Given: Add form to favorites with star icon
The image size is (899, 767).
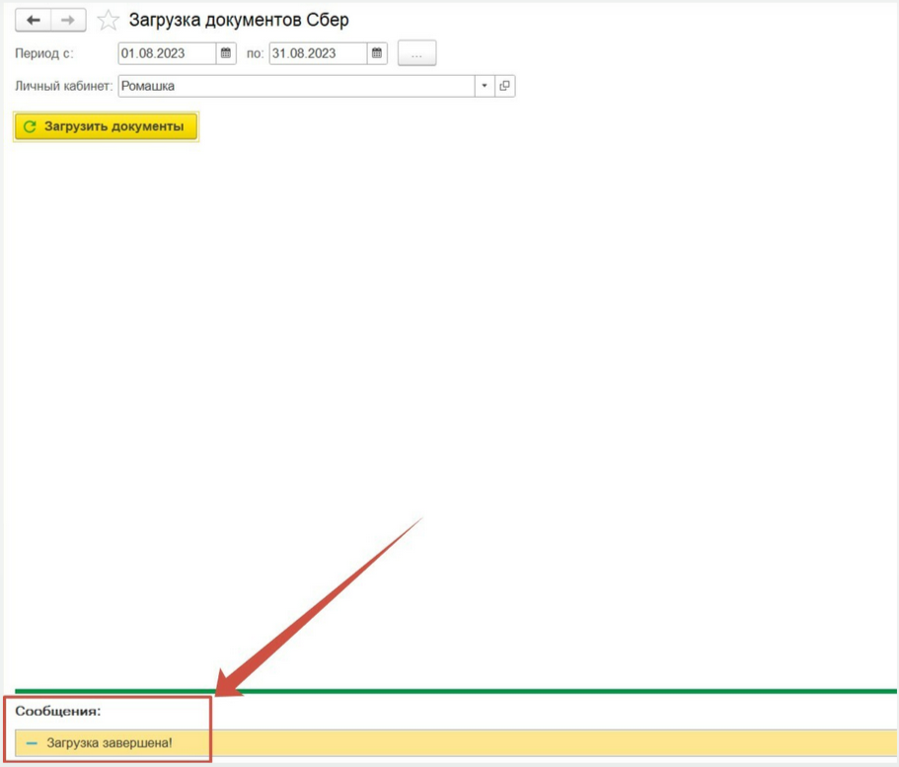Looking at the screenshot, I should (x=109, y=21).
